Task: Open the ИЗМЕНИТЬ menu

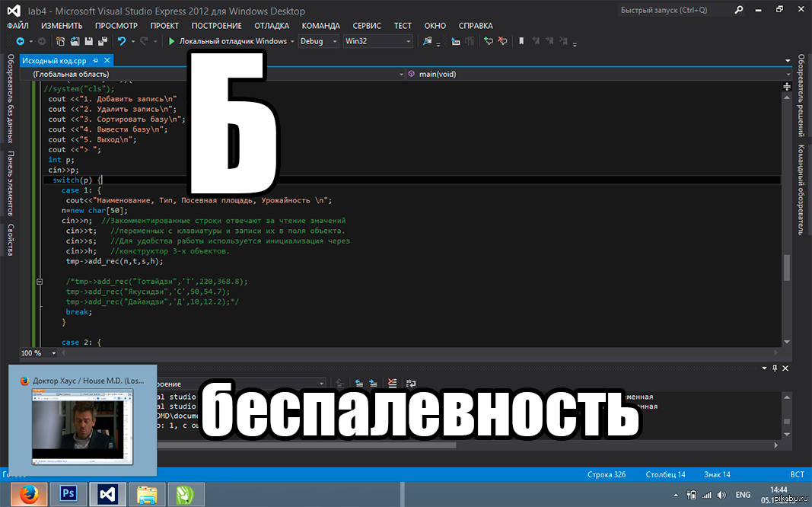Action: click(x=62, y=25)
